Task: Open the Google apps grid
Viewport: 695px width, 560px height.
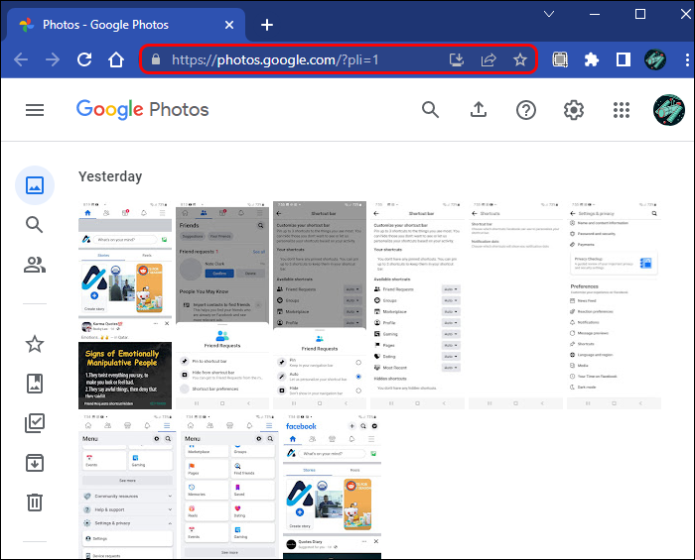Action: tap(622, 110)
